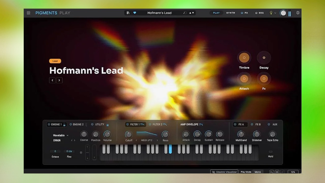Click the Filter 1 curve icon

(x=142, y=124)
